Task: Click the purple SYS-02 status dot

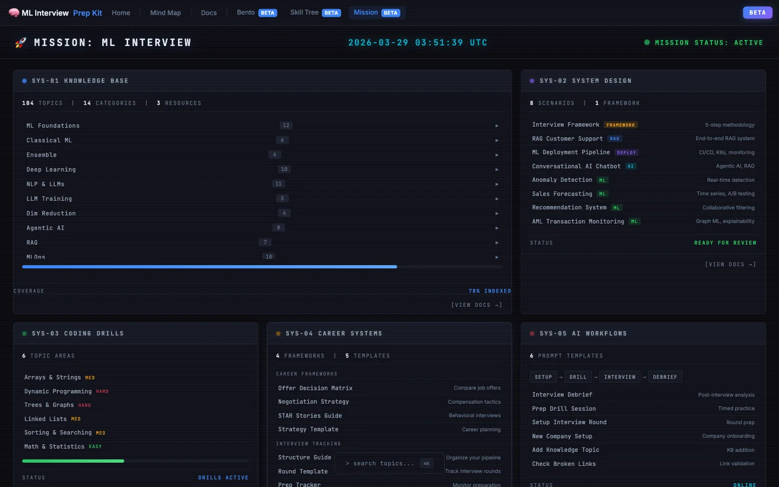Action: click(532, 81)
